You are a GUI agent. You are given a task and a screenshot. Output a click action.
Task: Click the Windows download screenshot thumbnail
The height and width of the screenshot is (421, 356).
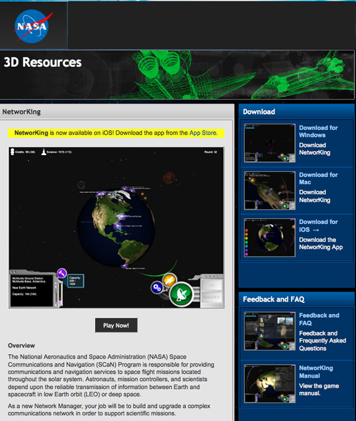pyautogui.click(x=269, y=143)
